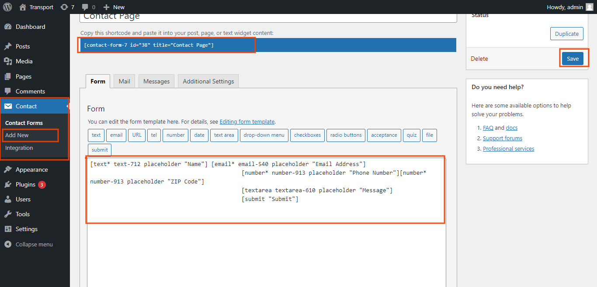Insert an acceptance form tag
The height and width of the screenshot is (287, 597).
(x=384, y=135)
